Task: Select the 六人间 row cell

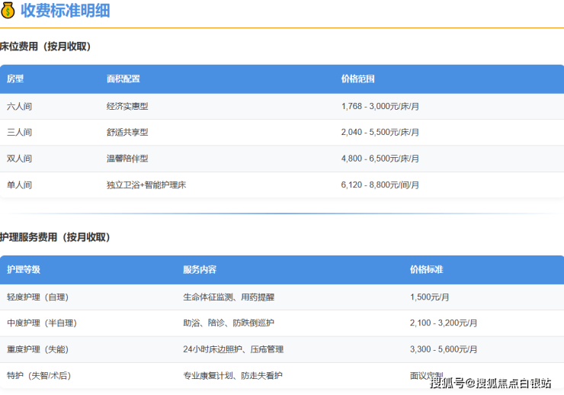Action: click(19, 107)
